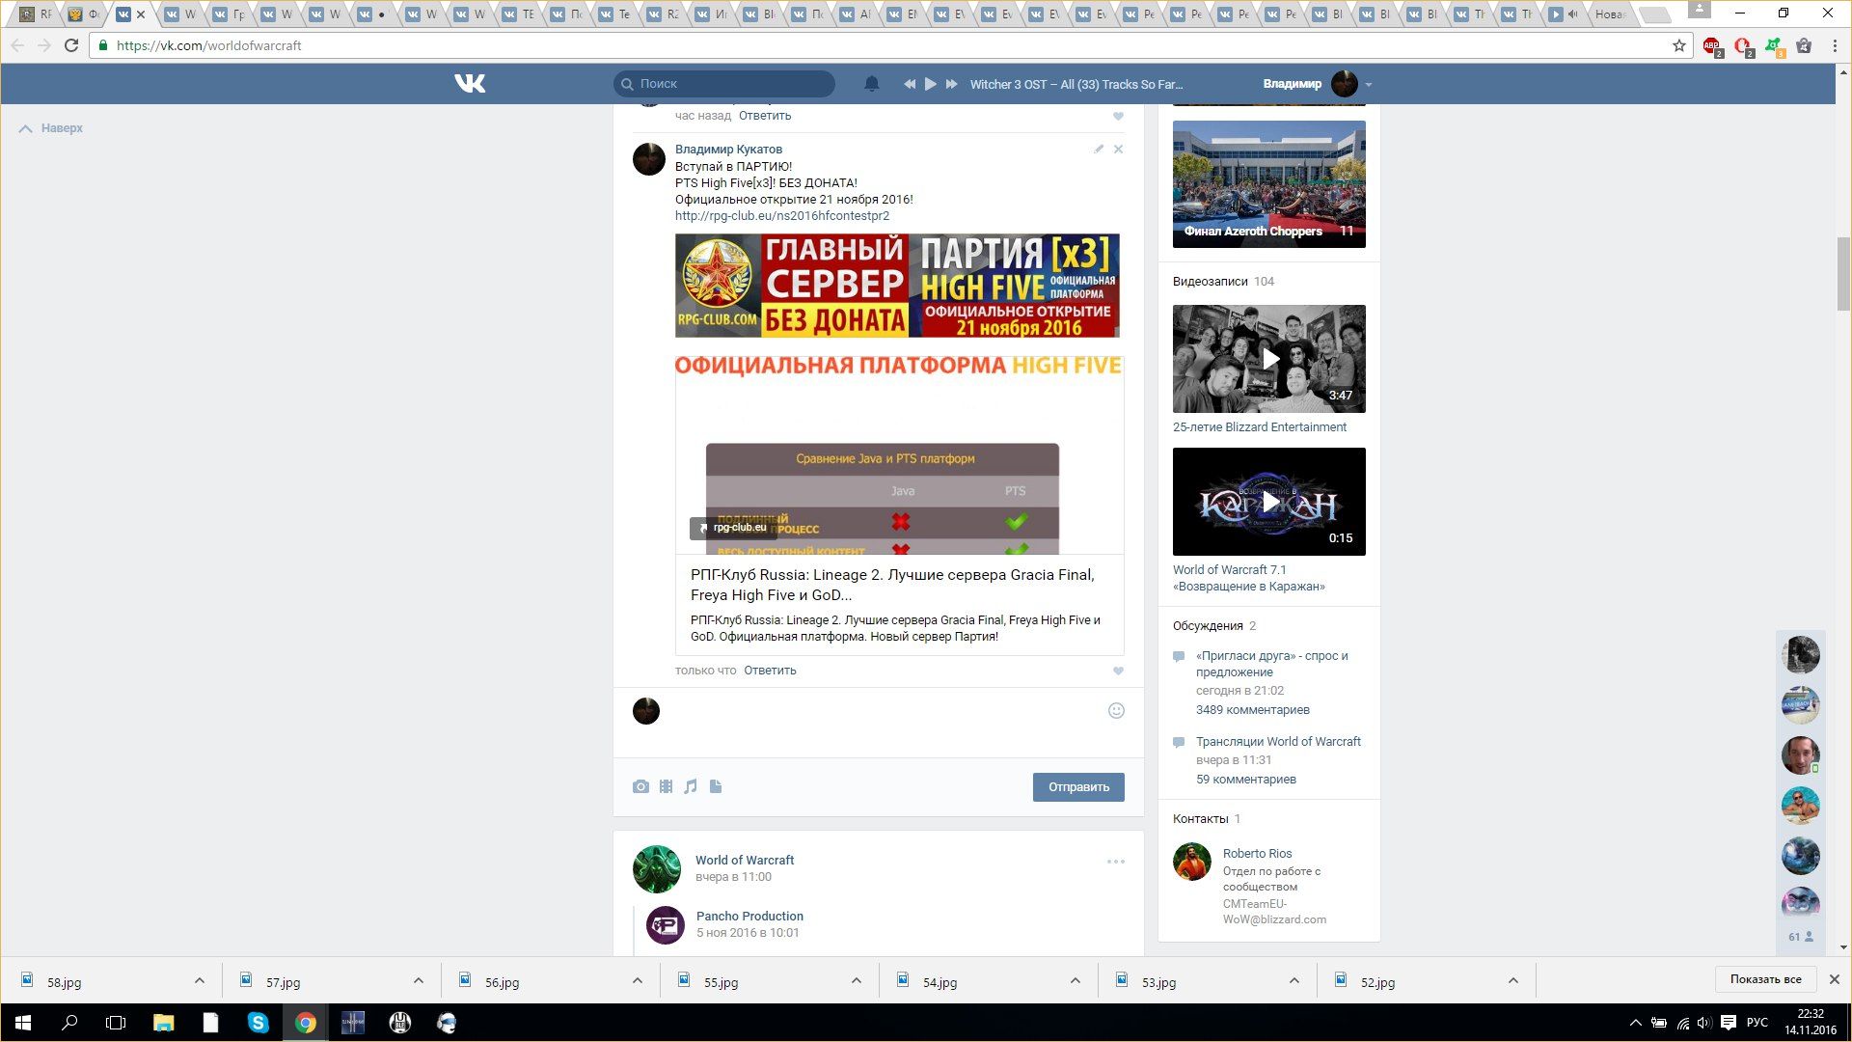The height and width of the screenshot is (1042, 1852).
Task: Open the AdBlock extension icon
Action: coord(1712,45)
